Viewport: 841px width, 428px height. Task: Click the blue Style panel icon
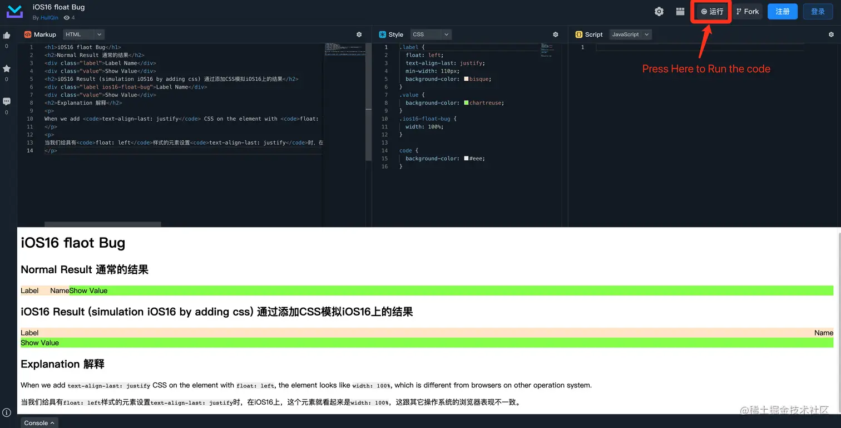point(383,35)
